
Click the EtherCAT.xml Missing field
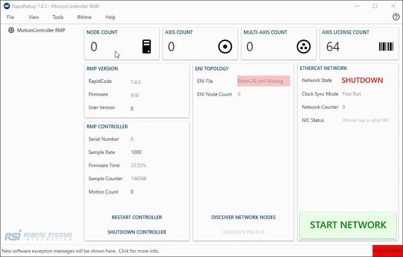click(x=263, y=81)
